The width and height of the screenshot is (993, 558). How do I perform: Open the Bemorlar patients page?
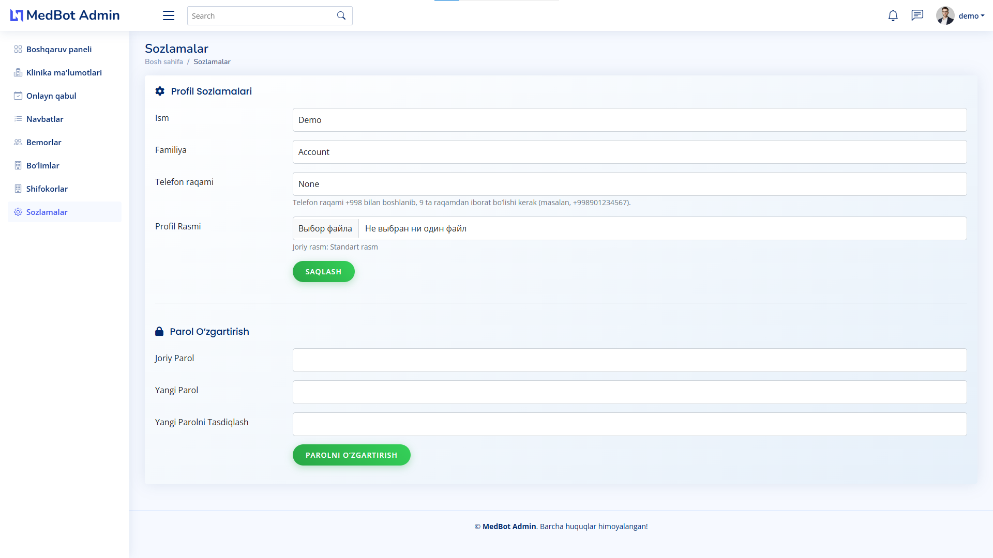[44, 142]
